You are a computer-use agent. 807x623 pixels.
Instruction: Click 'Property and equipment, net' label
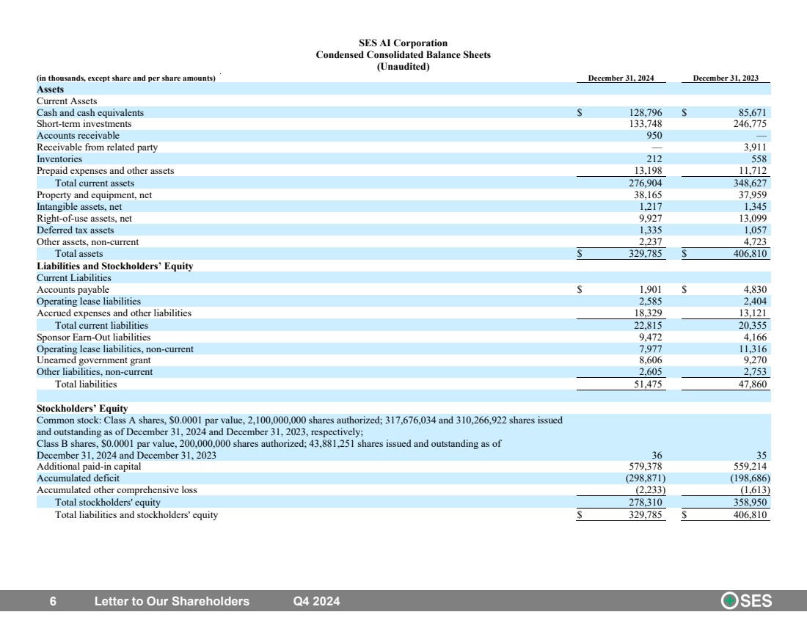tap(94, 195)
